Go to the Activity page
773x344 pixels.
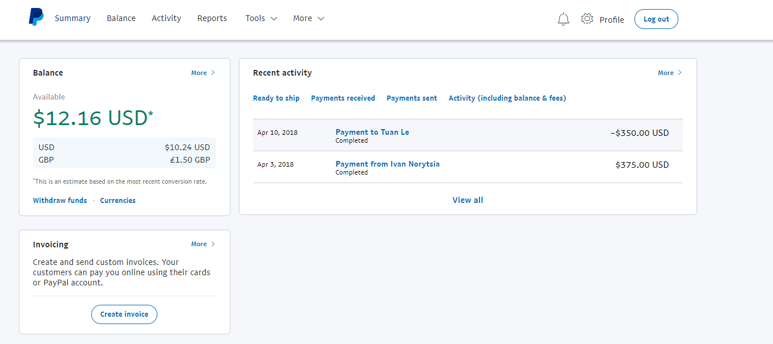click(x=166, y=18)
